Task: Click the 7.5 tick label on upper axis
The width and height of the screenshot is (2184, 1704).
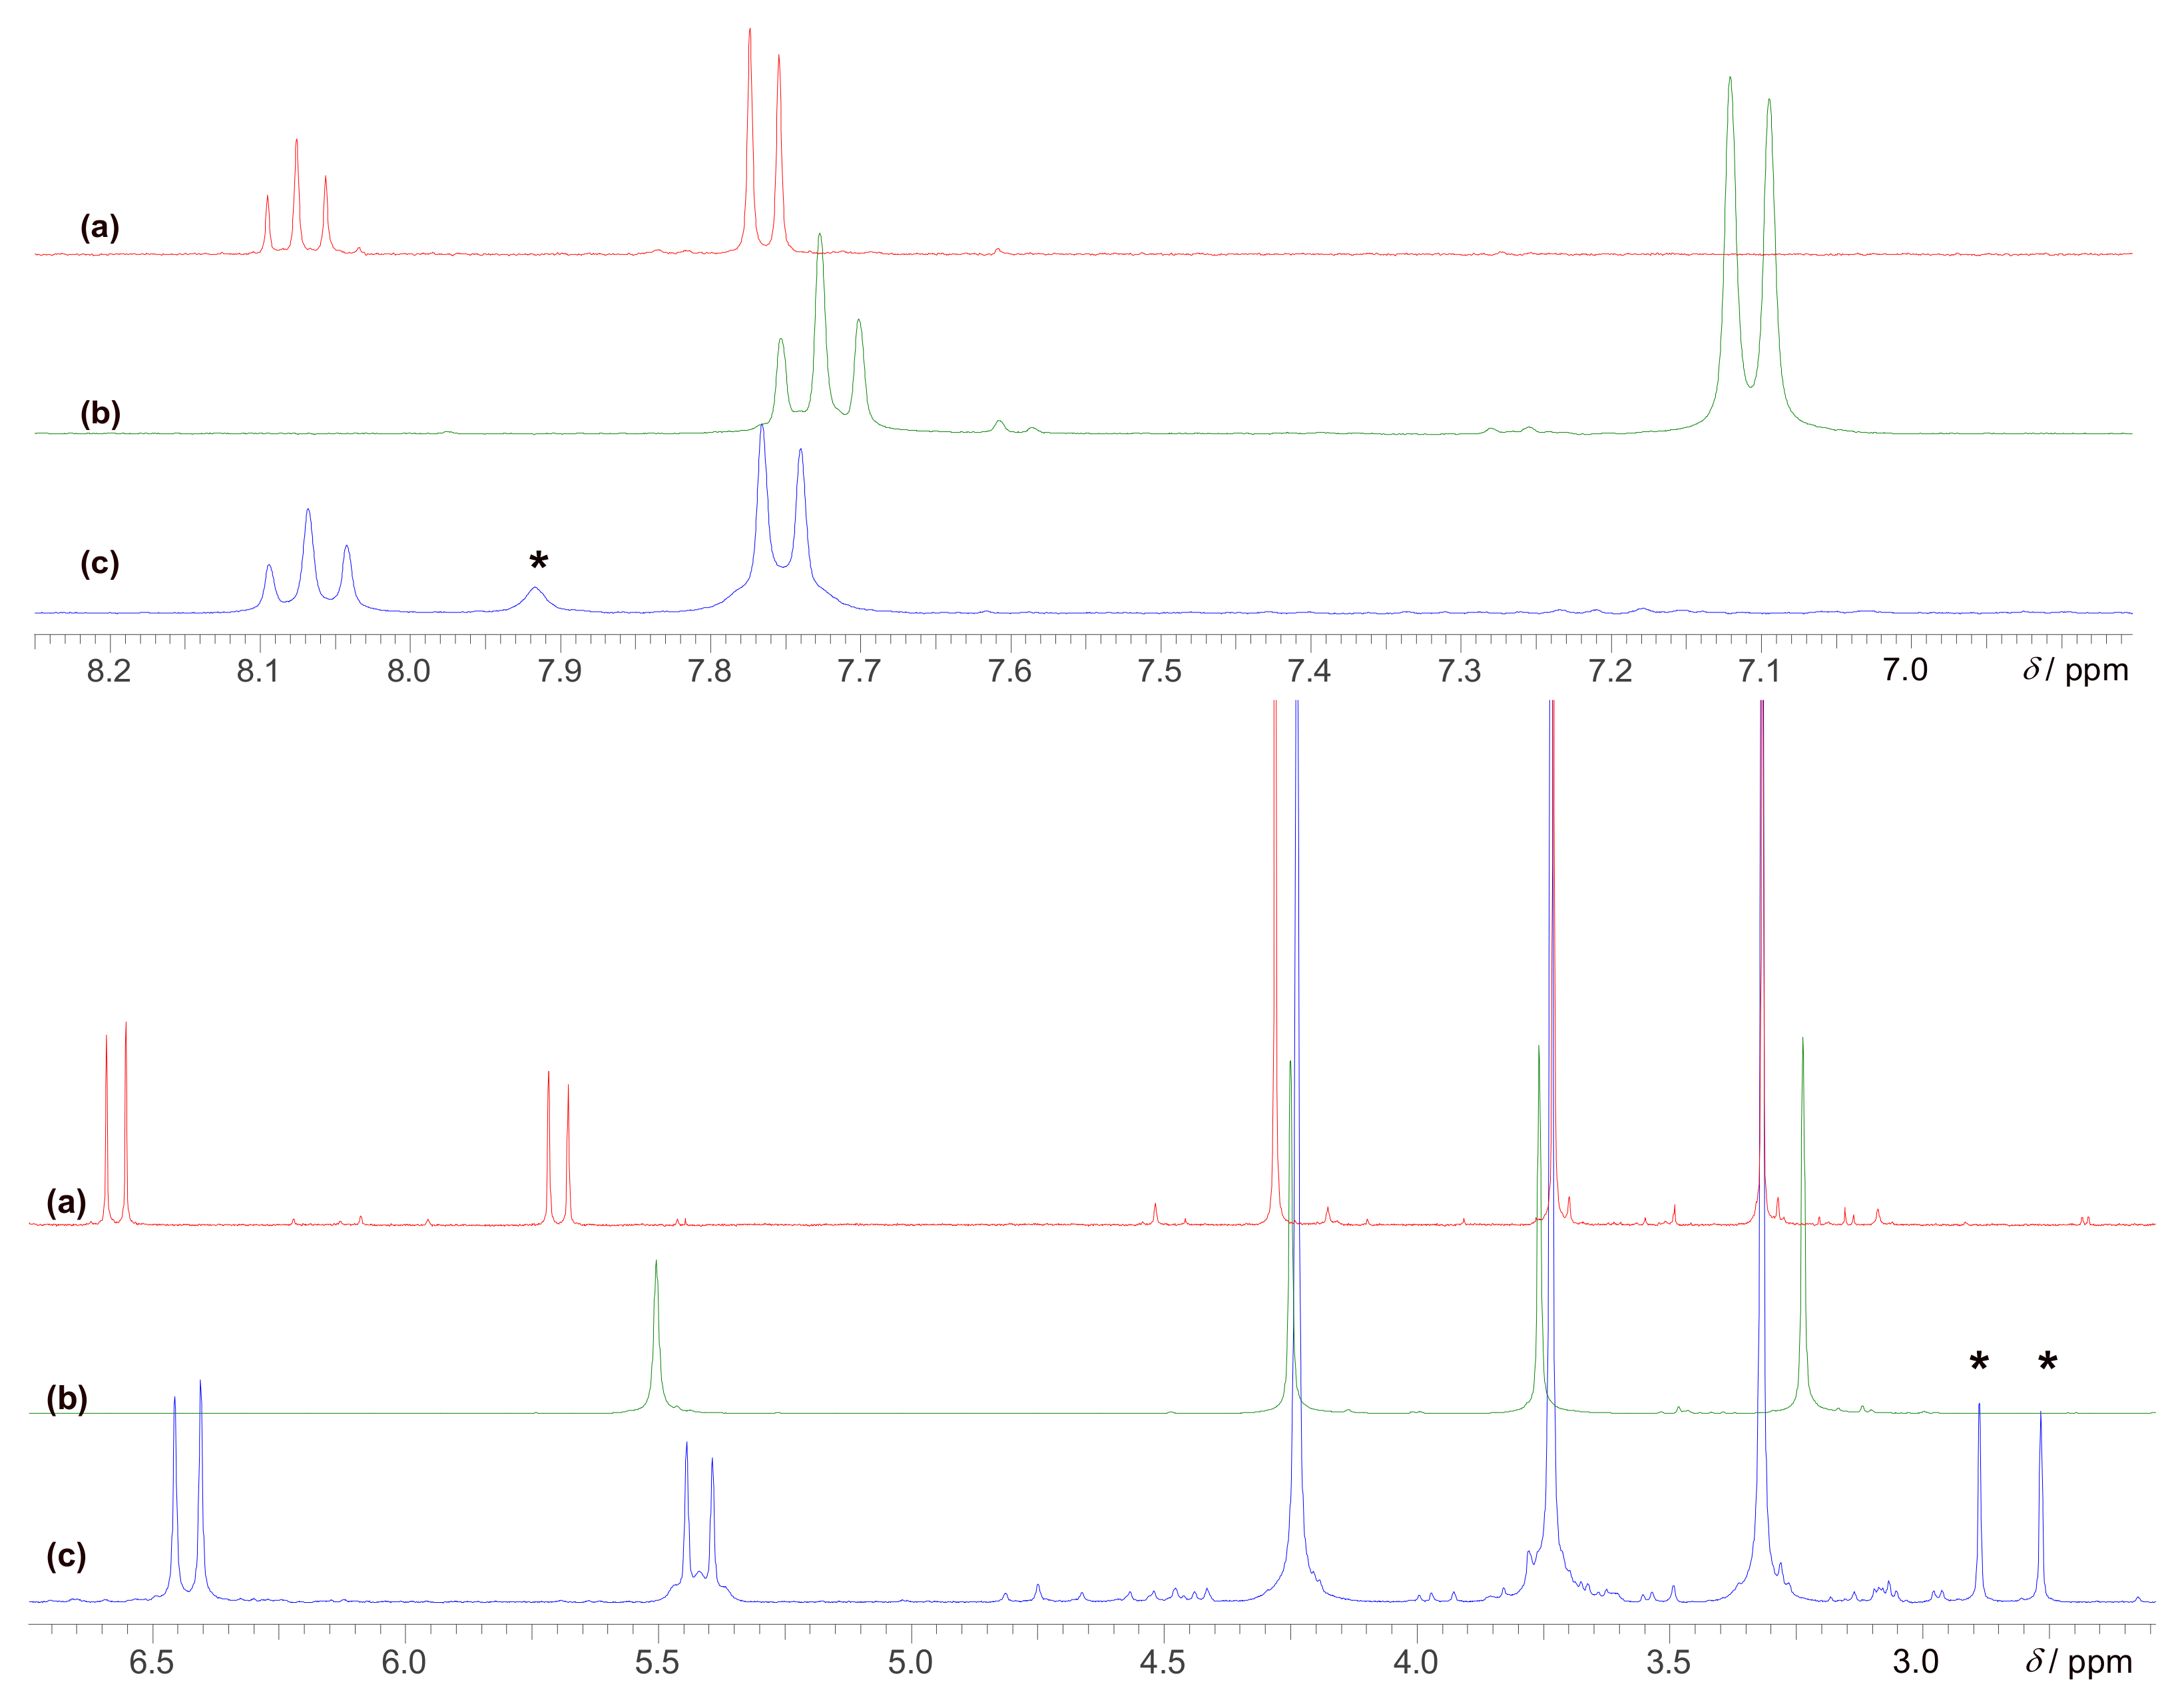Action: pyautogui.click(x=1160, y=670)
